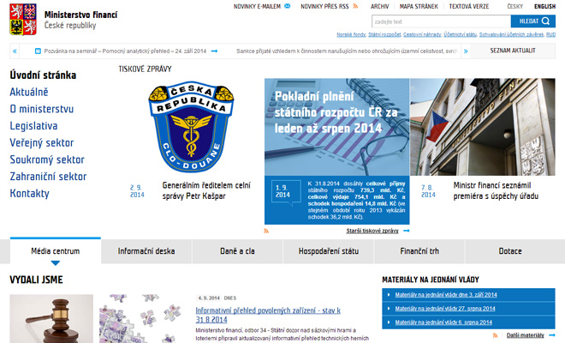
Task: Open Veřejný sektor in sidebar
Action: [42, 143]
